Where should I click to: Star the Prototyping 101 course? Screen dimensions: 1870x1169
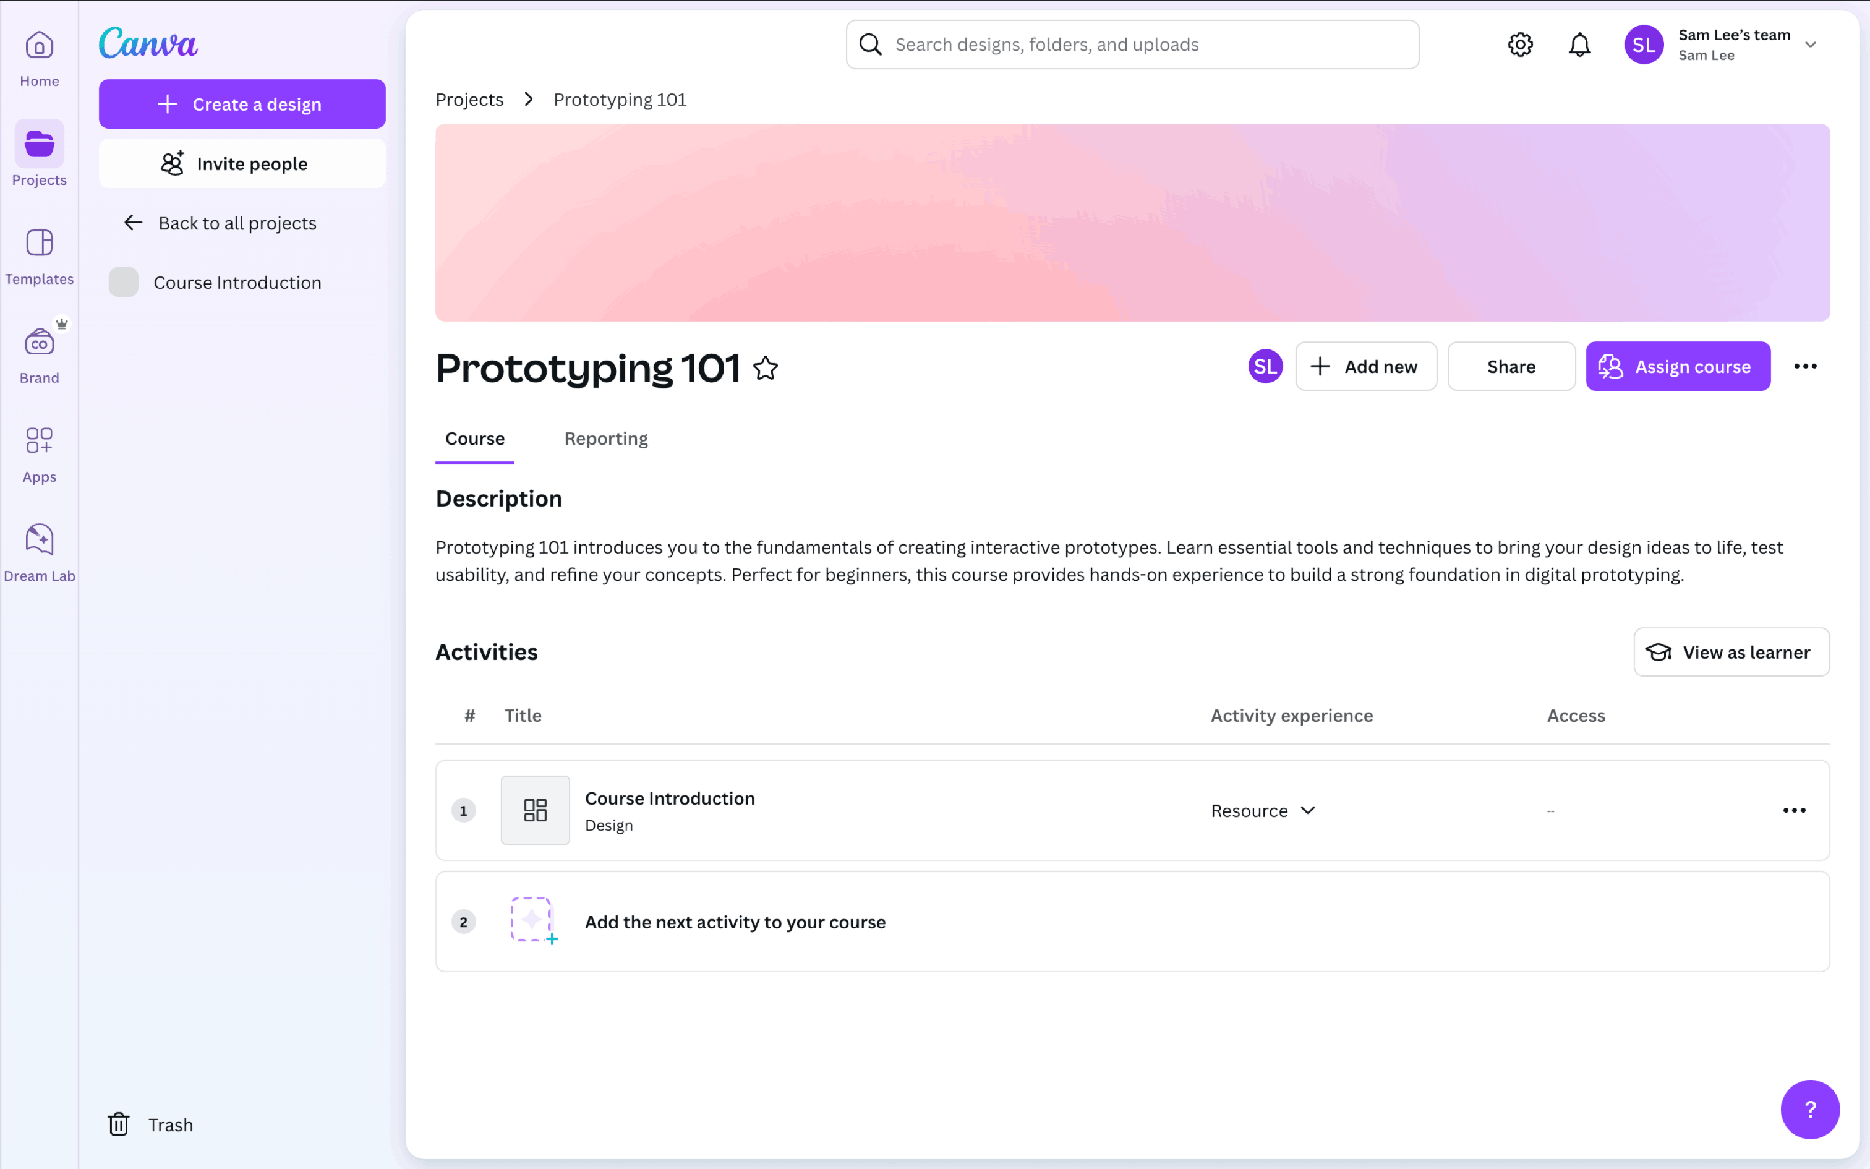click(x=766, y=368)
